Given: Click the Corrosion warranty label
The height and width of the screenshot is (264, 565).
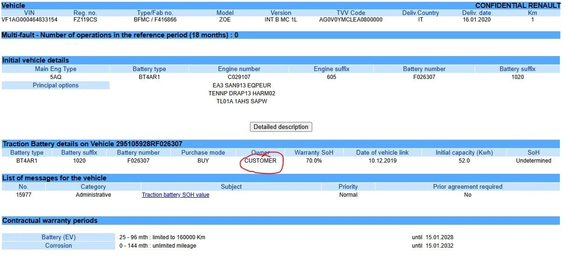Looking at the screenshot, I should [59, 246].
